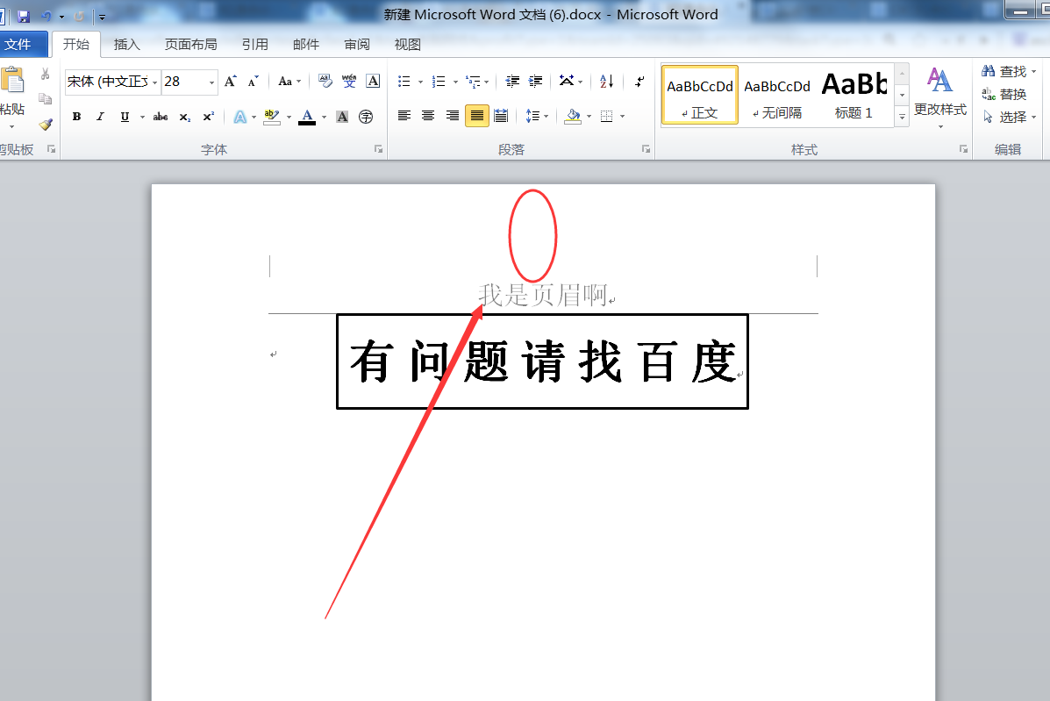Switch to the 邮件 (Mailings) tab

point(306,44)
